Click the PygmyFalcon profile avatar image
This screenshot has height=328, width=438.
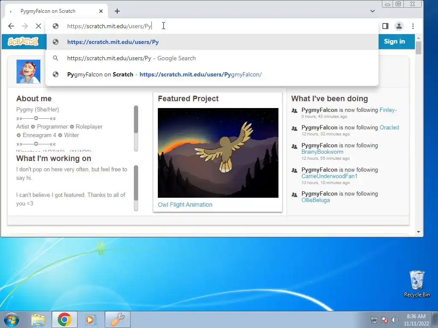pos(28,71)
